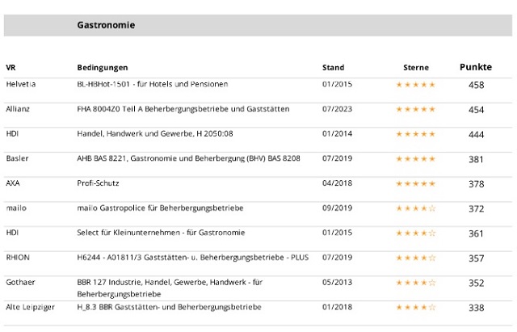Sort by the Punkte column header

point(475,67)
